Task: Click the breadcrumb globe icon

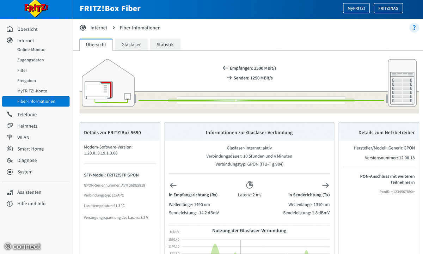Action: pos(83,28)
